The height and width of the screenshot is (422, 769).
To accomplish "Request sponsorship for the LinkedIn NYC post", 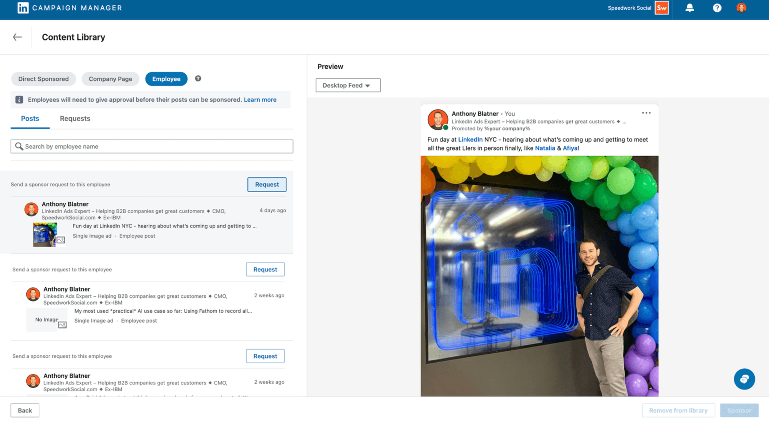I will 267,184.
